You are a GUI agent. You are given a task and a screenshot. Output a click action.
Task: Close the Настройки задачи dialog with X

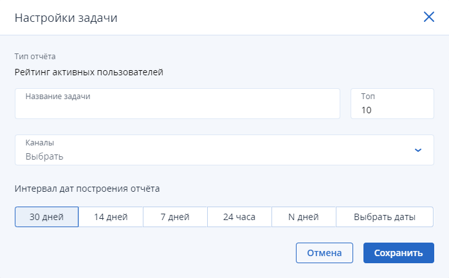(x=428, y=17)
